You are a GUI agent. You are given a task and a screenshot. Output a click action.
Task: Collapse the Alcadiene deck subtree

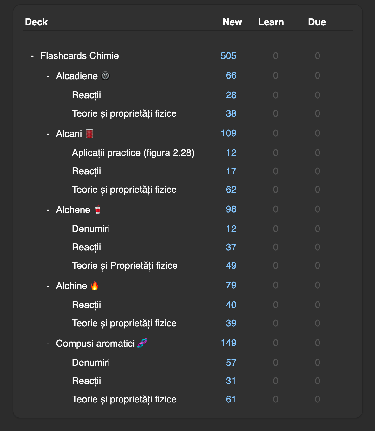pyautogui.click(x=48, y=76)
